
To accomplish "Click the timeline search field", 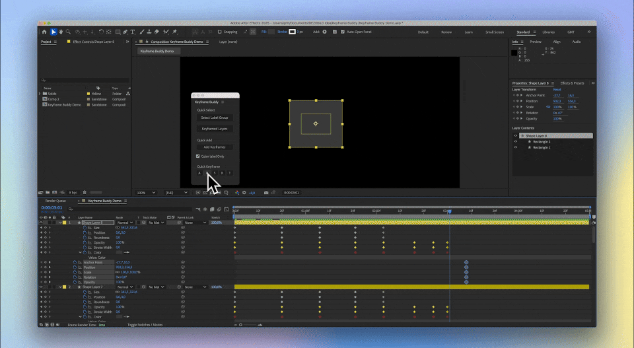I will tap(131, 209).
